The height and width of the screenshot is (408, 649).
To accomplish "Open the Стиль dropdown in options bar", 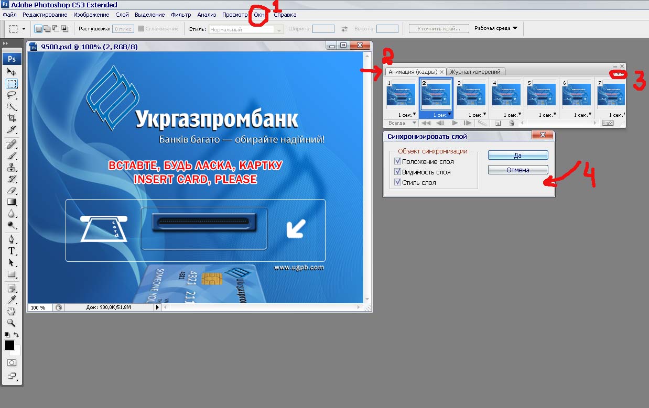I will (x=246, y=29).
